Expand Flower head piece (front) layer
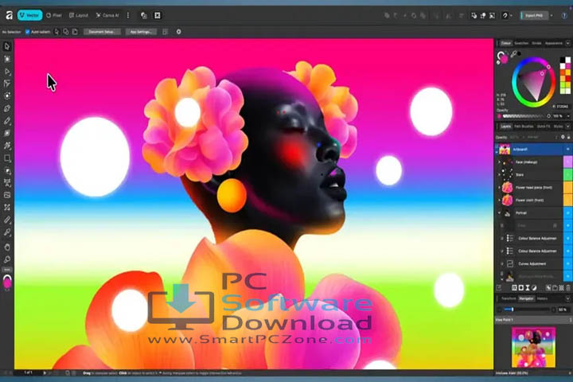Screen dimensions: 573x382 point(499,188)
